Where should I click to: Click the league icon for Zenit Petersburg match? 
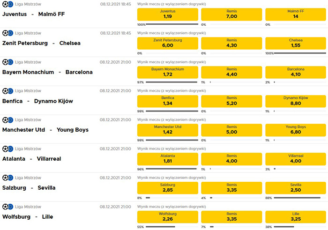7,33
